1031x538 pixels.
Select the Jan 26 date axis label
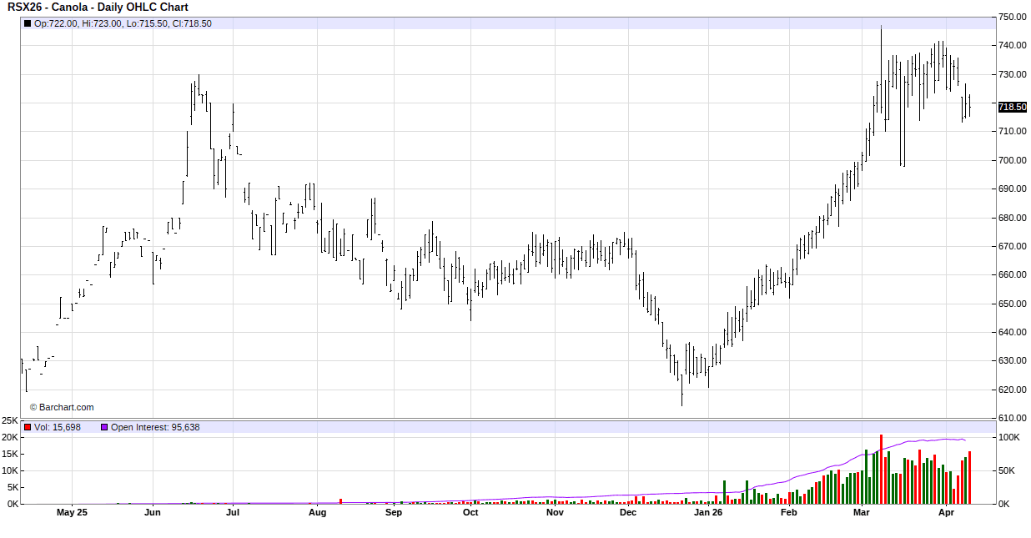708,512
